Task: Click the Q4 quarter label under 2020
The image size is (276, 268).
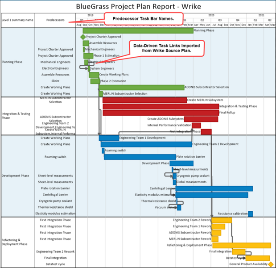Action: pos(238,20)
